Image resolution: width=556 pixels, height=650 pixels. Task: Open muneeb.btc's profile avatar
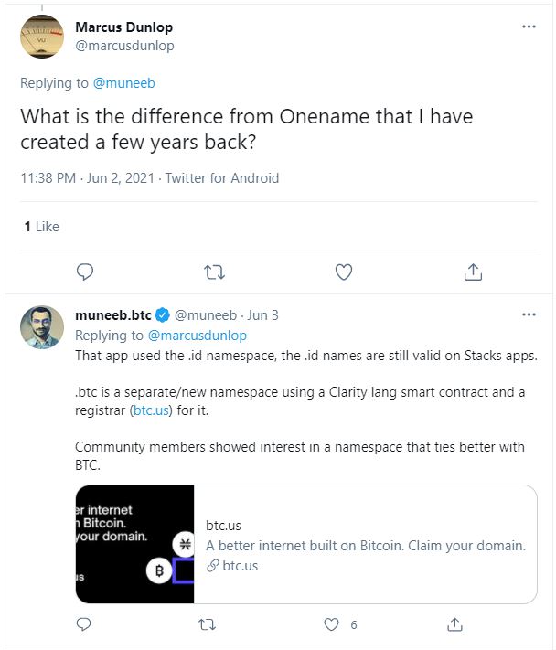(42, 329)
